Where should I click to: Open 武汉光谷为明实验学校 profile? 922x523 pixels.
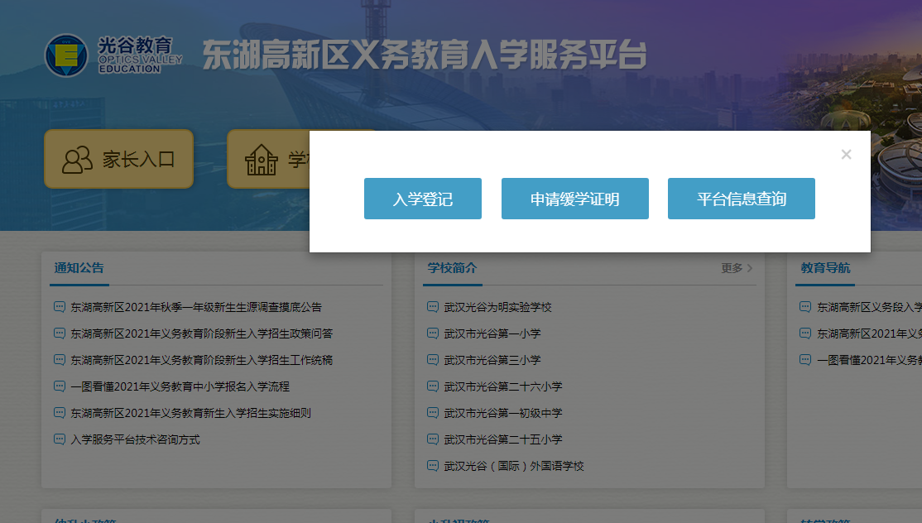(x=497, y=307)
